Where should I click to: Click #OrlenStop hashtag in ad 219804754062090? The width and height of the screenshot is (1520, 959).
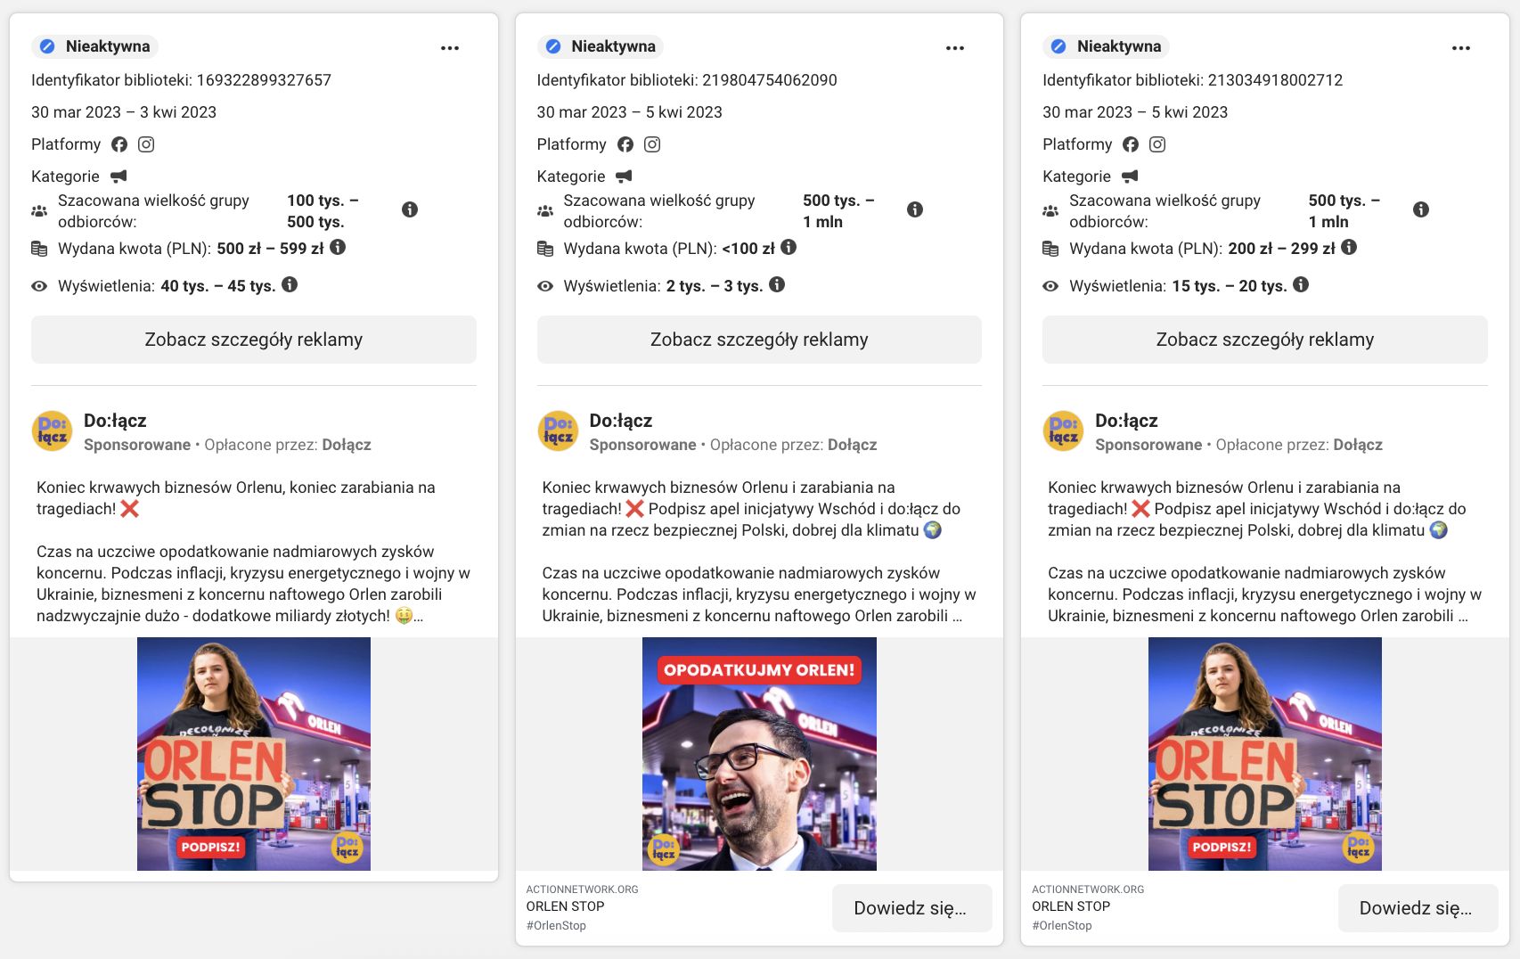(x=556, y=926)
